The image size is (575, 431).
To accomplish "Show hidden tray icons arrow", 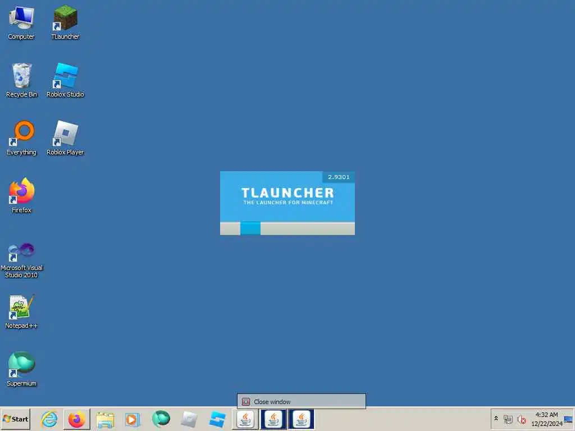I will [x=496, y=418].
